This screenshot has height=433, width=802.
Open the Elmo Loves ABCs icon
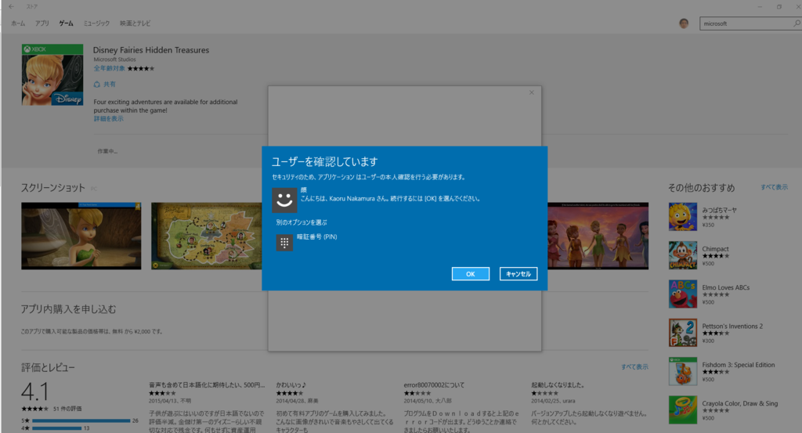pyautogui.click(x=683, y=294)
